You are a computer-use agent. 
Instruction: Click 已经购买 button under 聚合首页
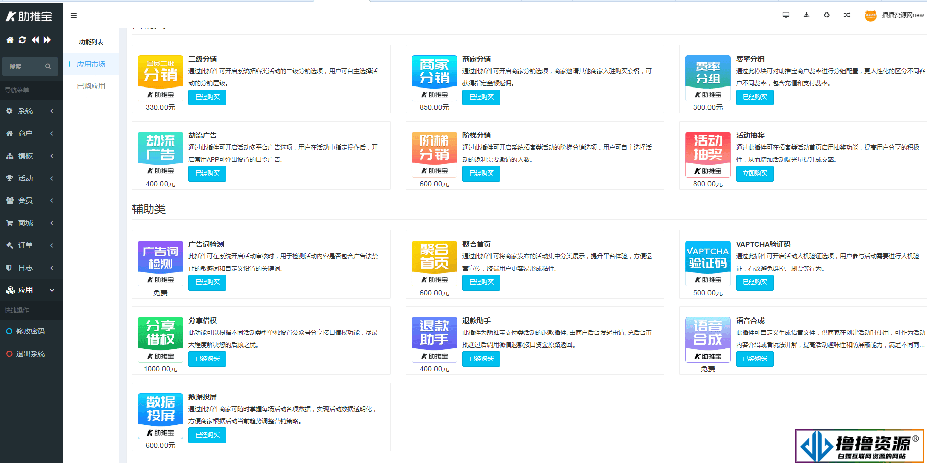pos(481,282)
